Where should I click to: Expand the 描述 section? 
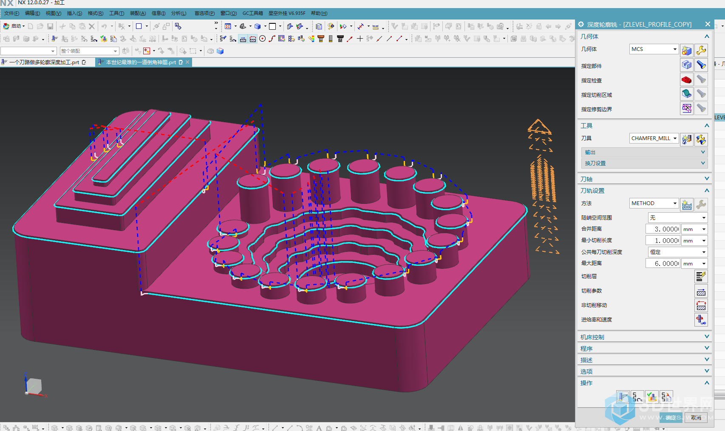tap(644, 360)
